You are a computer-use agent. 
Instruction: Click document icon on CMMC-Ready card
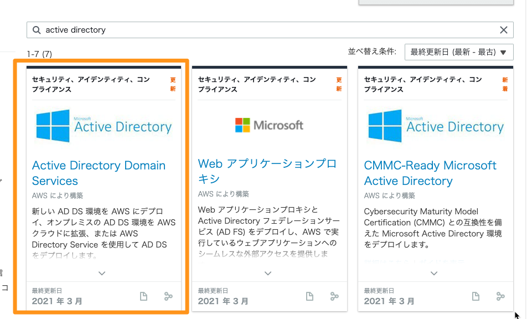point(476,296)
